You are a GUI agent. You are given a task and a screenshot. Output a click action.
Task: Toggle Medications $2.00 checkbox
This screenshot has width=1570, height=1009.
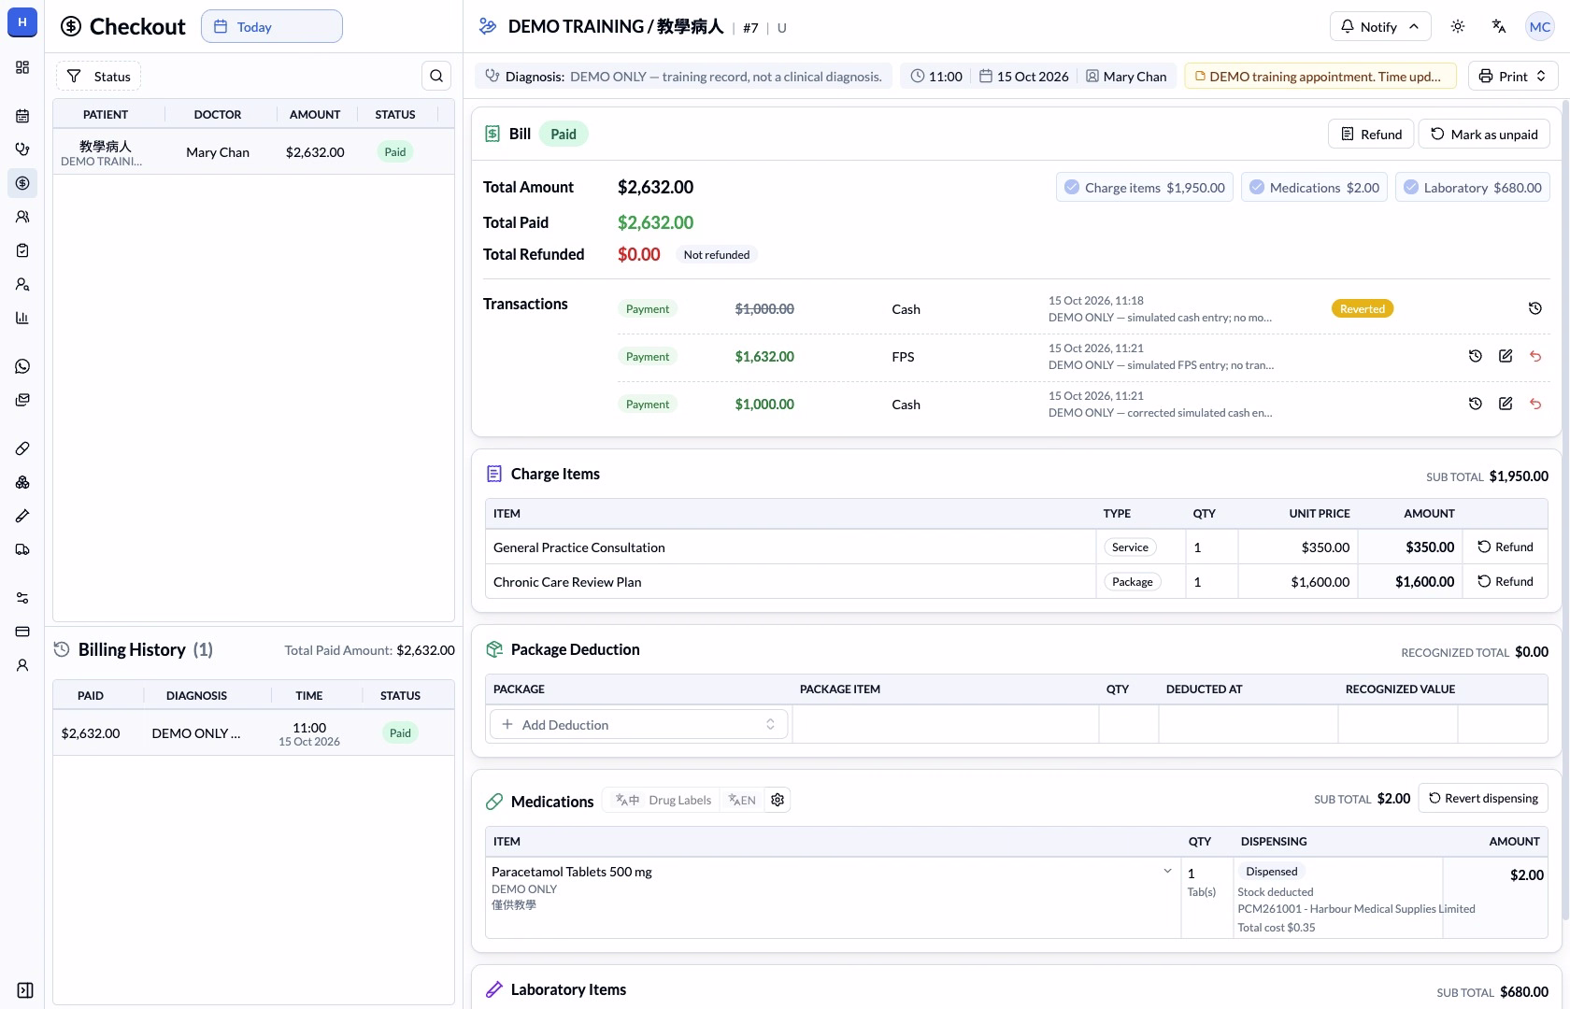(x=1257, y=187)
